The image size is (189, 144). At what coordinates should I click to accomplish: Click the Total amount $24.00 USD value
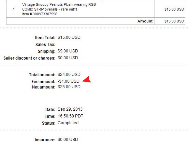[x=69, y=75]
